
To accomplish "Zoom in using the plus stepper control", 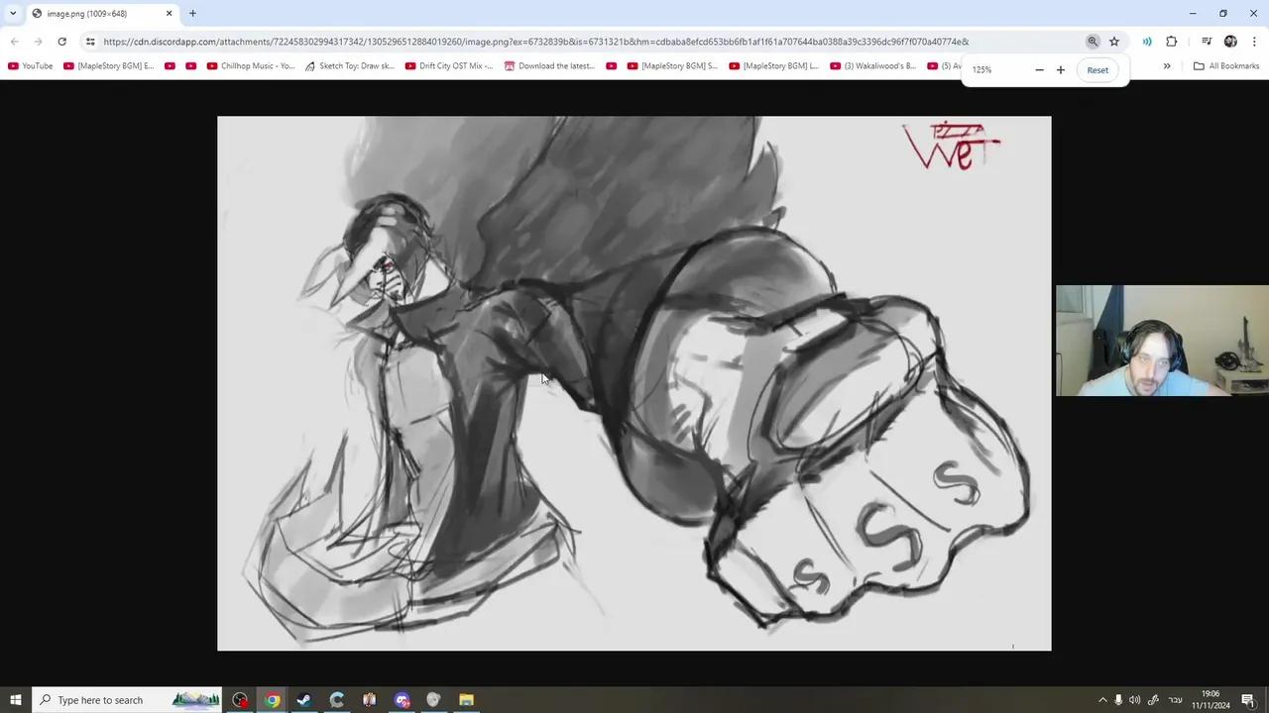I will pos(1060,69).
